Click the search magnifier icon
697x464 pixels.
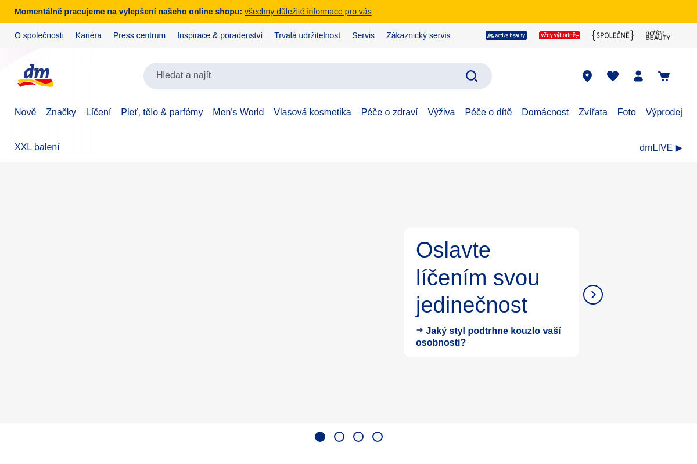tap(472, 76)
